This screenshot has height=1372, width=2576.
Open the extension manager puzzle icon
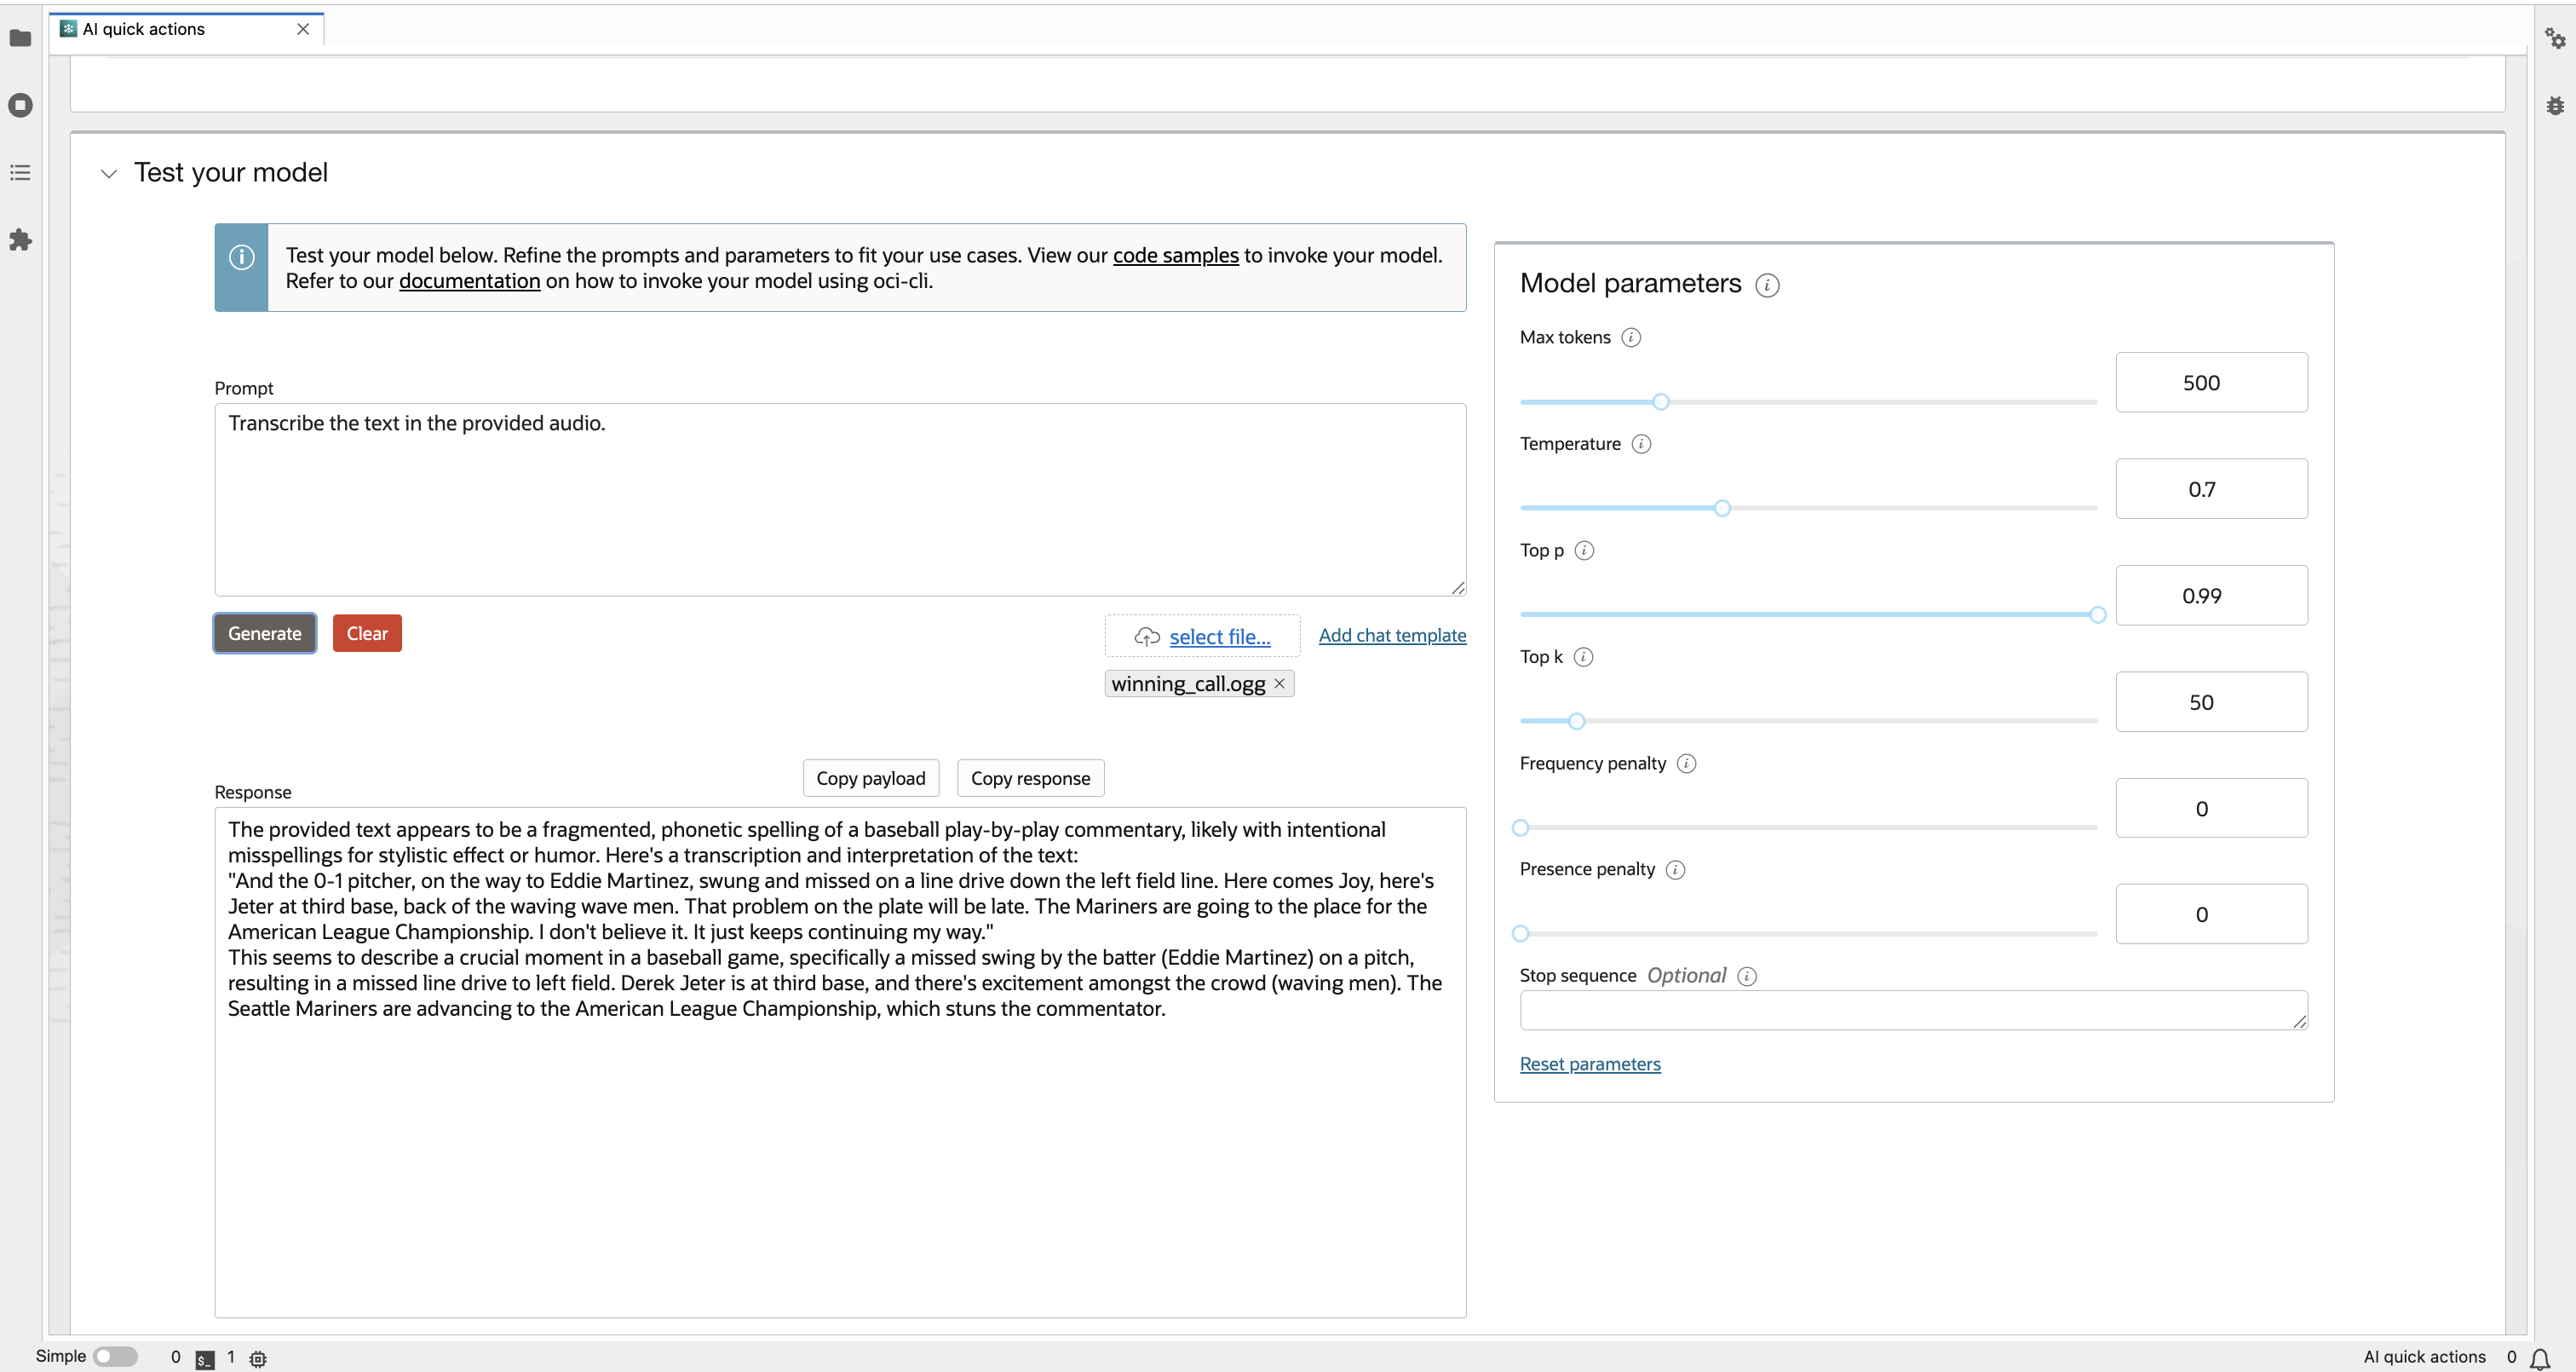point(20,240)
